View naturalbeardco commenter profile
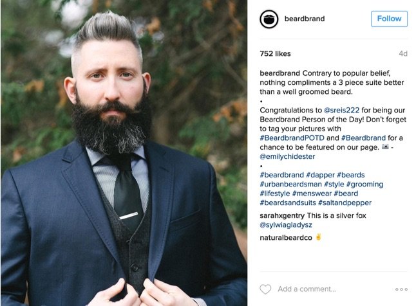 (x=286, y=238)
